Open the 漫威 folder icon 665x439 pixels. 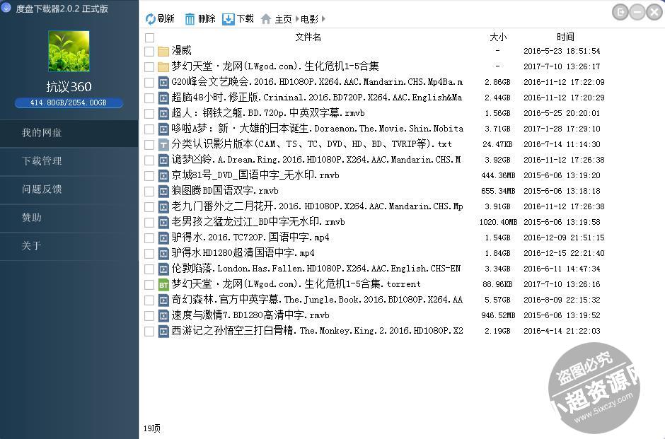[163, 50]
